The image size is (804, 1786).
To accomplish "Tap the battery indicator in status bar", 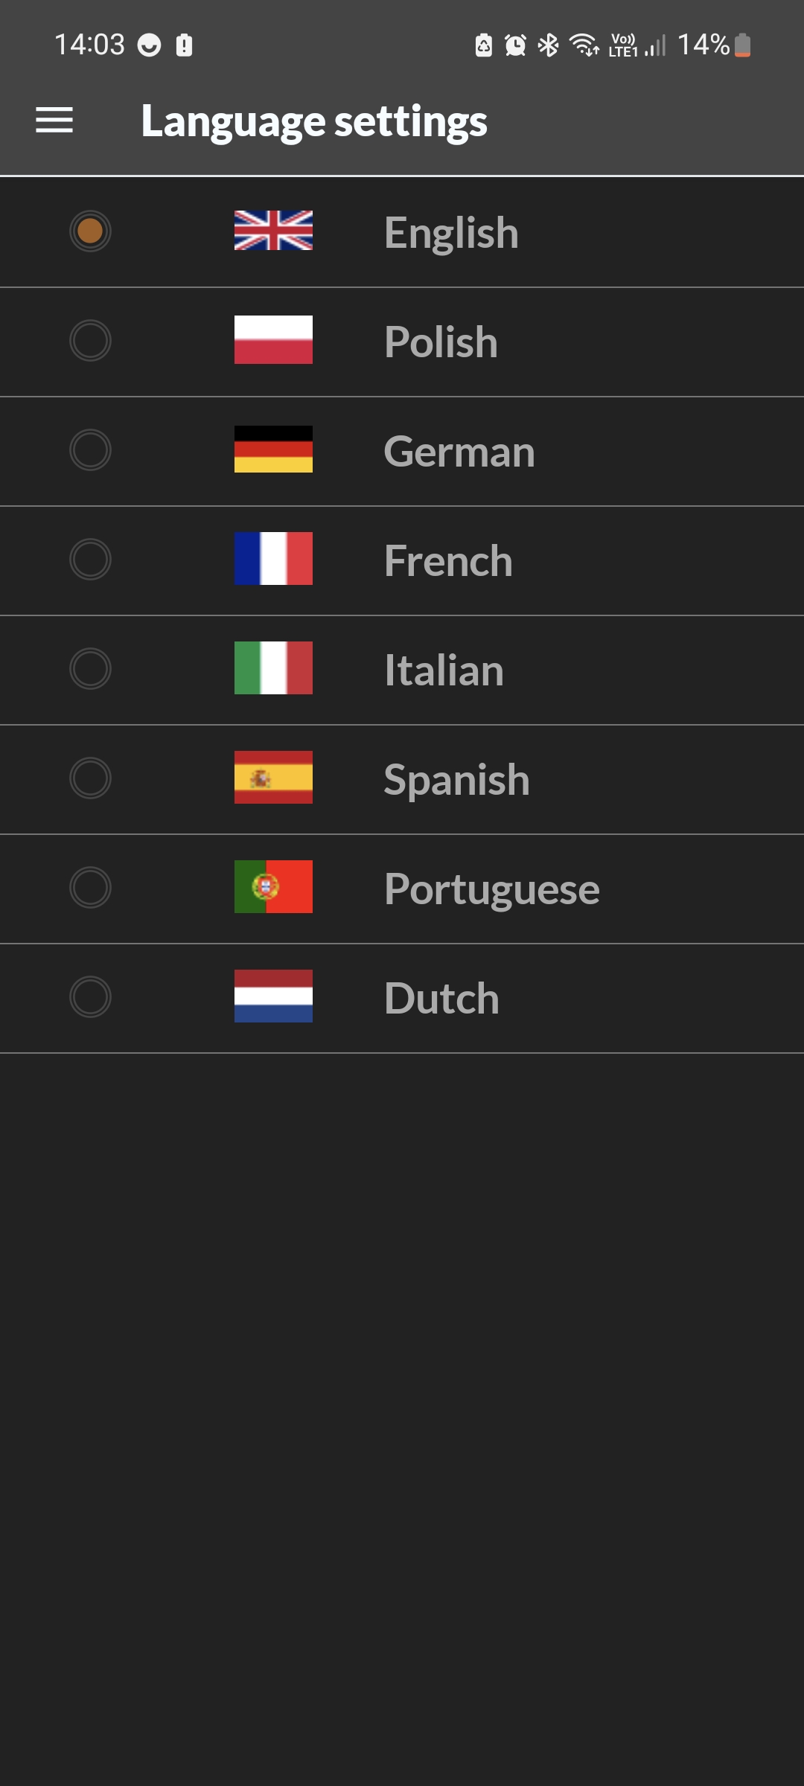I will 742,45.
